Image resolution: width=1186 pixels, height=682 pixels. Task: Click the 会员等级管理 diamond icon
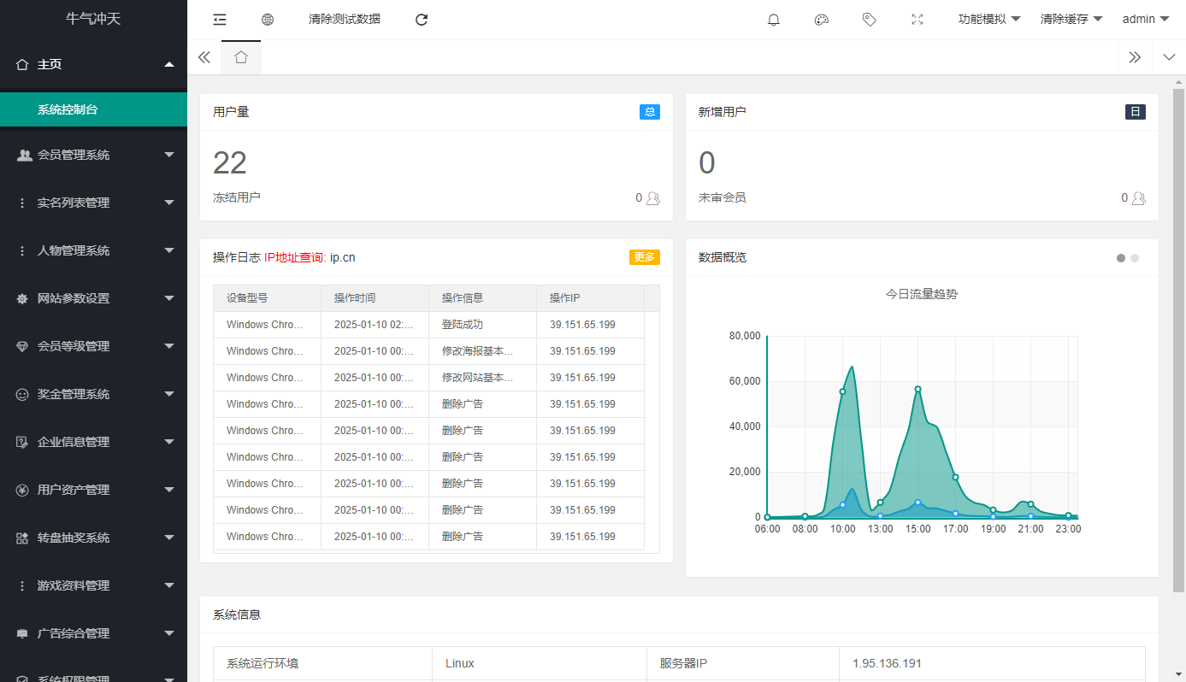[22, 346]
